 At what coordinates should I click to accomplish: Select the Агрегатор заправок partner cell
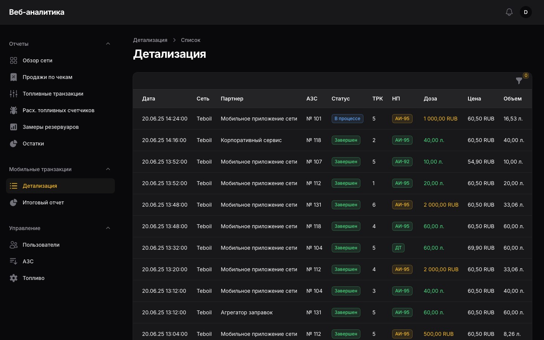click(x=247, y=312)
